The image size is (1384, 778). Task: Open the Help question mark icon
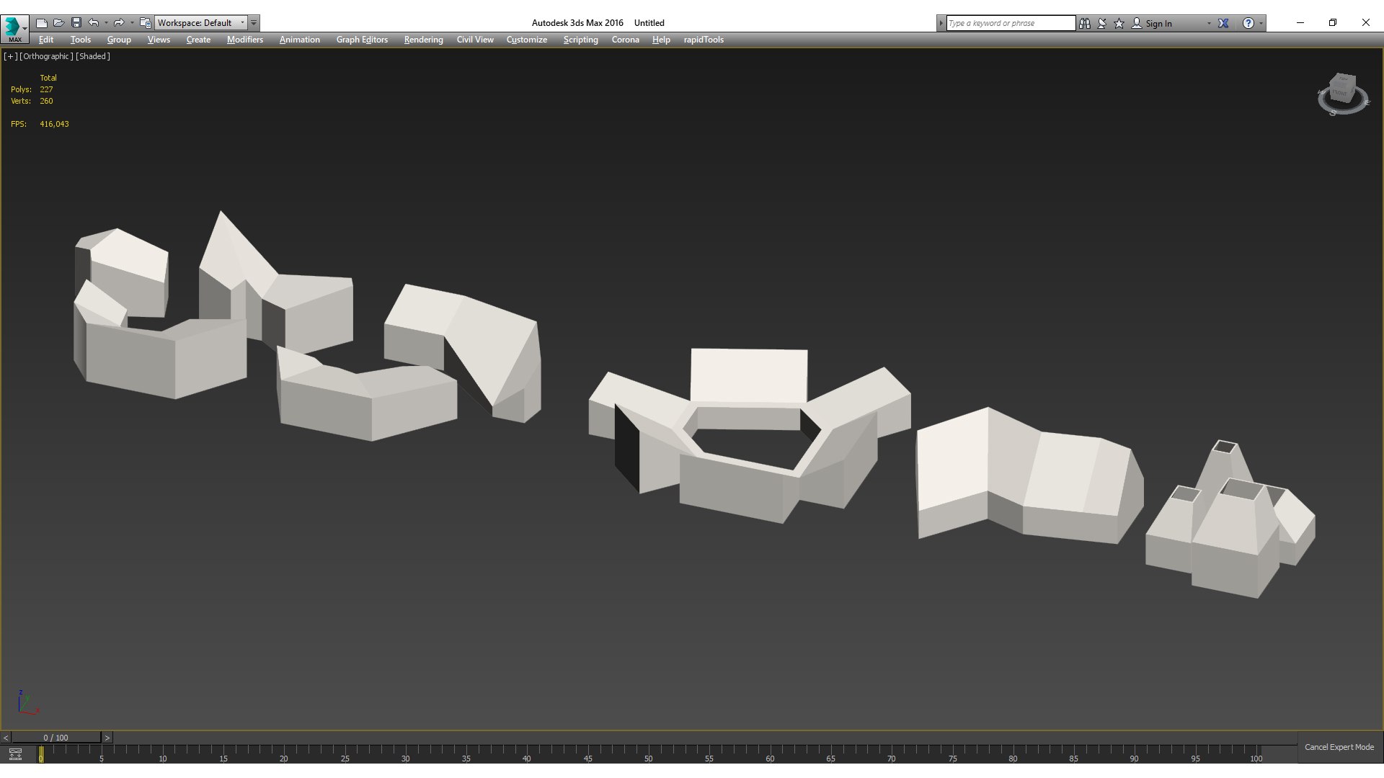1248,23
